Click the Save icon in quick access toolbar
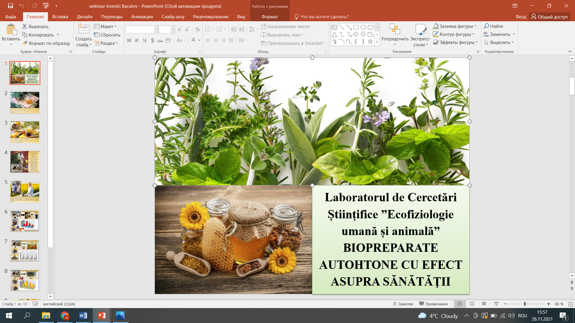The height and width of the screenshot is (323, 575). [10, 6]
